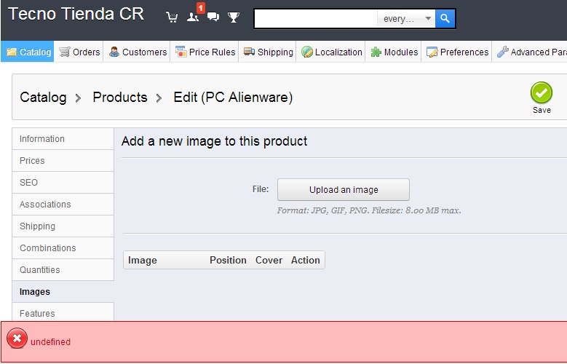Click the trophy icon in header
The image size is (567, 364).
[233, 17]
